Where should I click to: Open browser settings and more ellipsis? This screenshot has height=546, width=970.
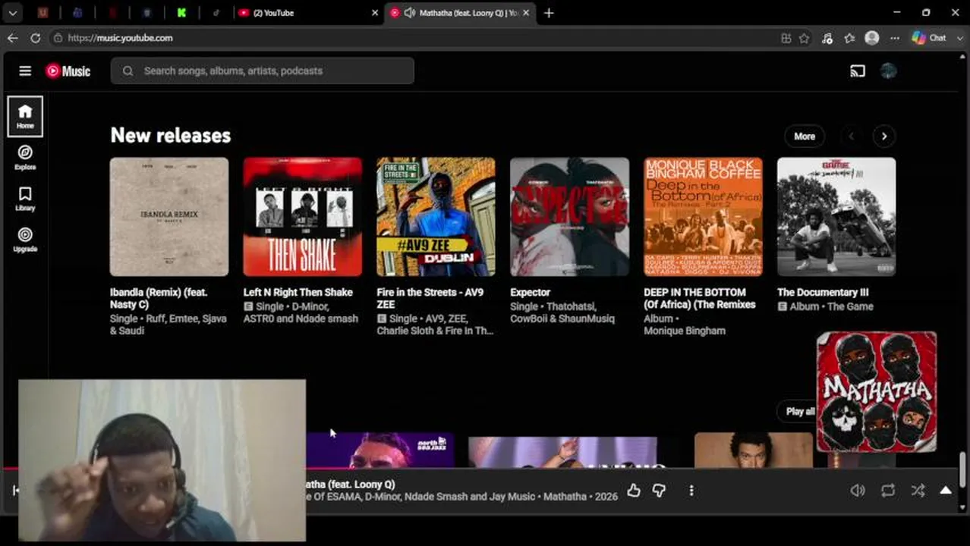coord(895,38)
